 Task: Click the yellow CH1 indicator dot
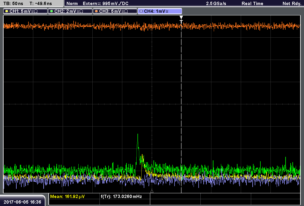tap(7, 11)
